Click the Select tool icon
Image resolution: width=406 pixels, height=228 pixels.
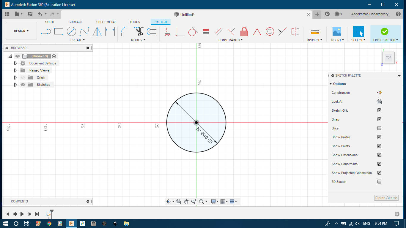[x=358, y=31]
